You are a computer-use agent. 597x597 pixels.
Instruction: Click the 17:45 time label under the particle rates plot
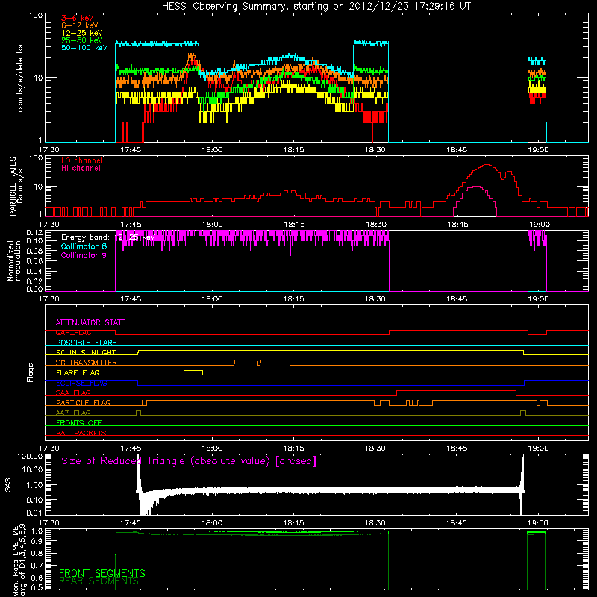pos(131,225)
